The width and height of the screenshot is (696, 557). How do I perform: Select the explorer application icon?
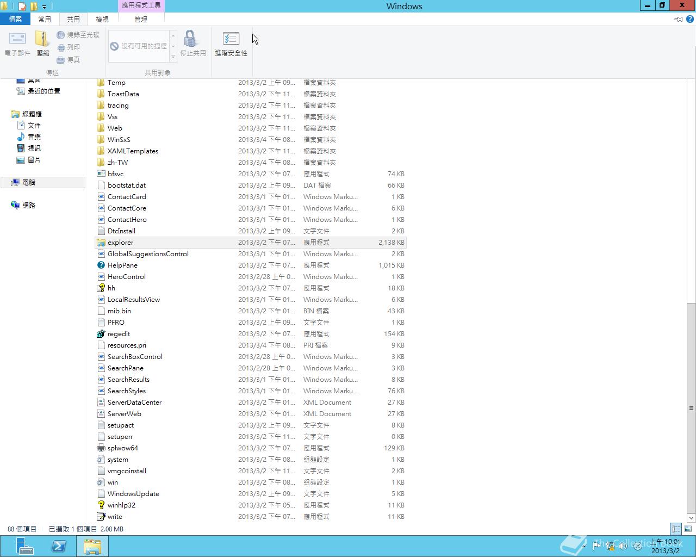click(101, 243)
